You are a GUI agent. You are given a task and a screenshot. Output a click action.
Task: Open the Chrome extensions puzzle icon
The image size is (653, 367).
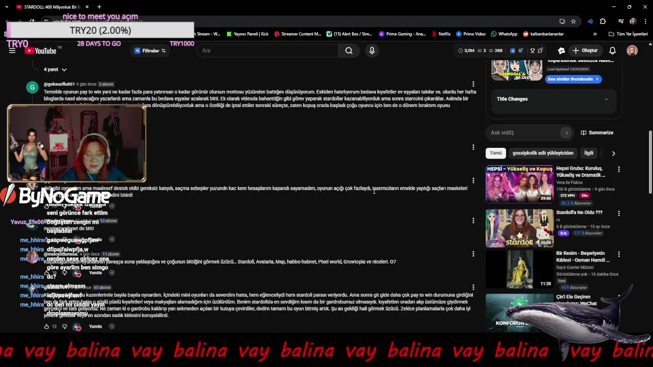602,21
